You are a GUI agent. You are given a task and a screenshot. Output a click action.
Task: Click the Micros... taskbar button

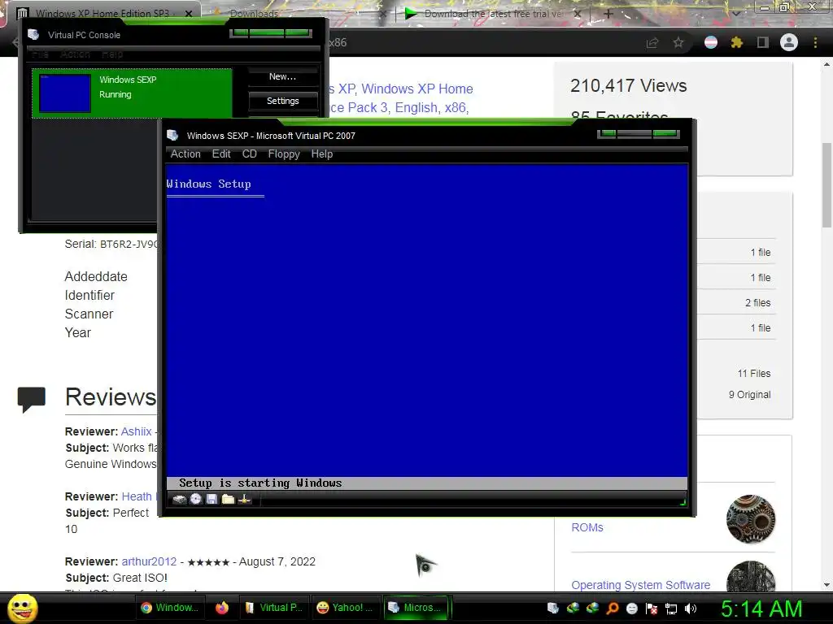point(416,608)
